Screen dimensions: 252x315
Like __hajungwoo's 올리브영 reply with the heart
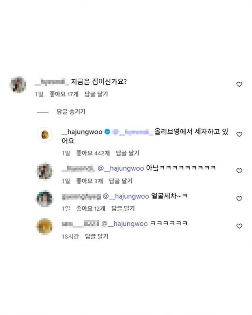239,134
